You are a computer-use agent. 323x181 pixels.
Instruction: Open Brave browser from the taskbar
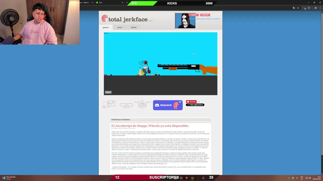tap(187, 178)
